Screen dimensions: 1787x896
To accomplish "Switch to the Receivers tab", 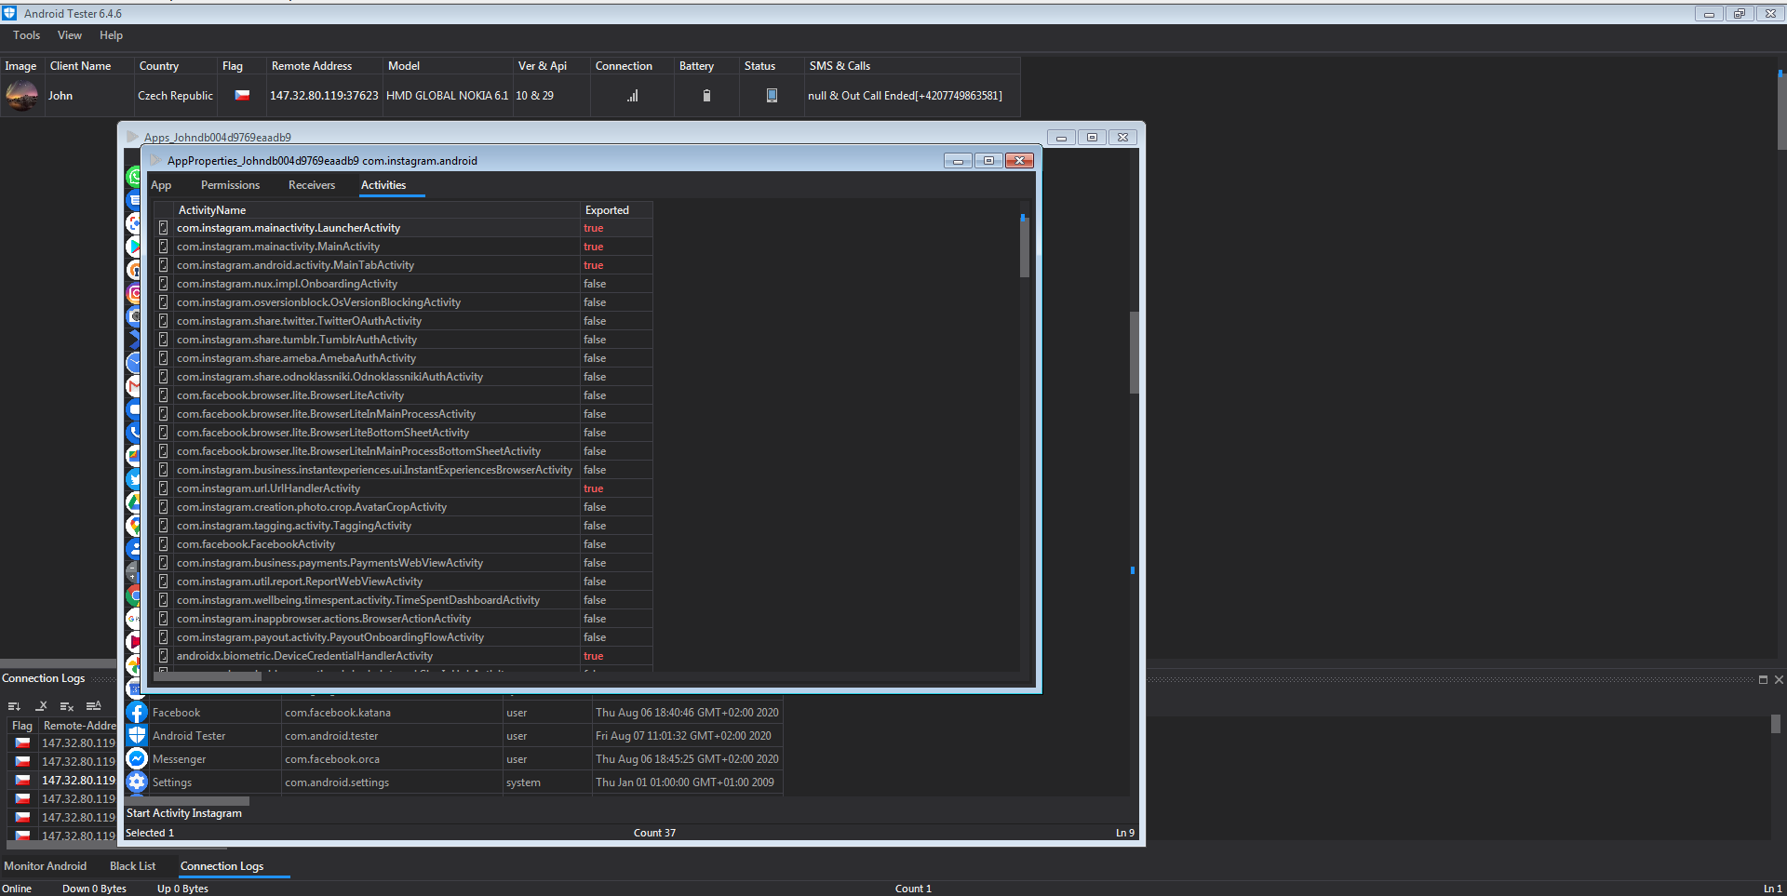I will coord(312,185).
